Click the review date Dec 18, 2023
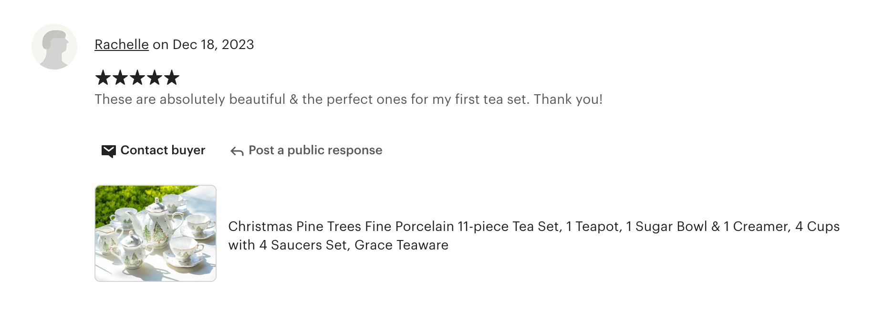Viewport: 873px width, 320px height. (x=213, y=44)
